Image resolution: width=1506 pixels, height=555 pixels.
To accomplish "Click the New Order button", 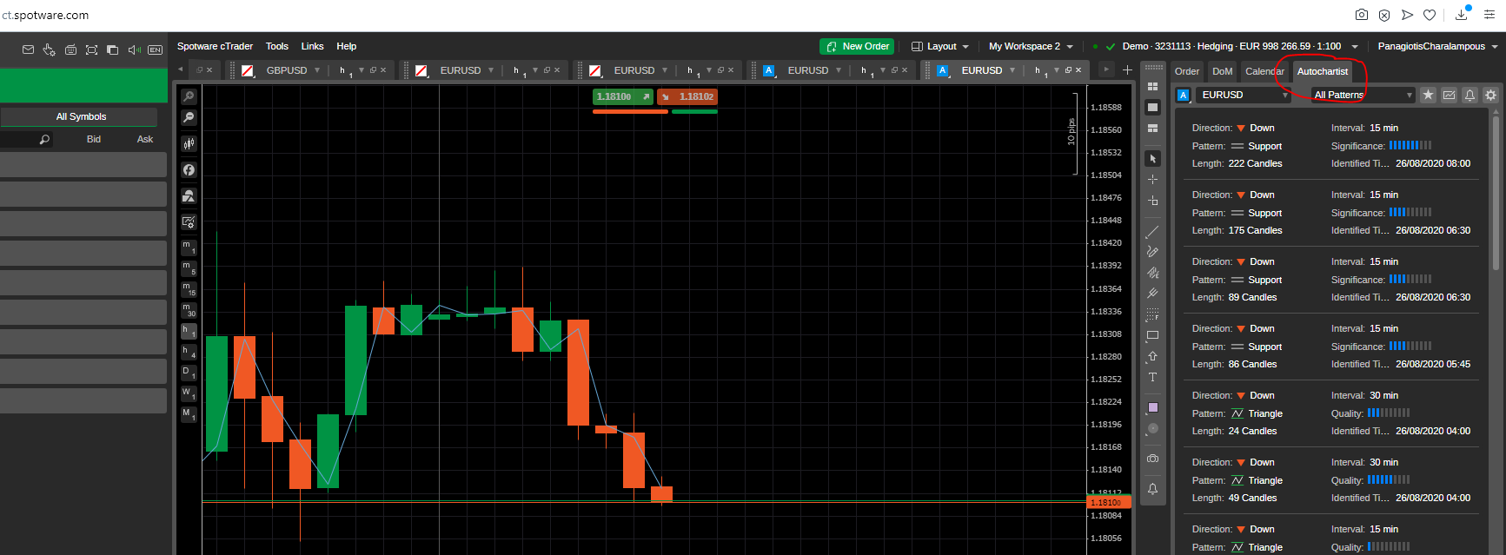I will click(857, 47).
